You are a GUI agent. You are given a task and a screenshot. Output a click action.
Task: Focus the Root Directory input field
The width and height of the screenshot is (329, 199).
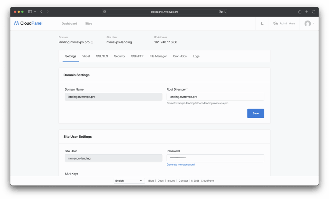[x=215, y=97]
